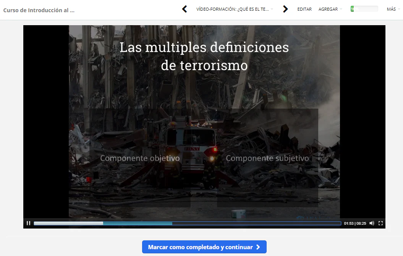This screenshot has width=403, height=256.
Task: Open Curso de Introducción course title link
Action: (39, 10)
